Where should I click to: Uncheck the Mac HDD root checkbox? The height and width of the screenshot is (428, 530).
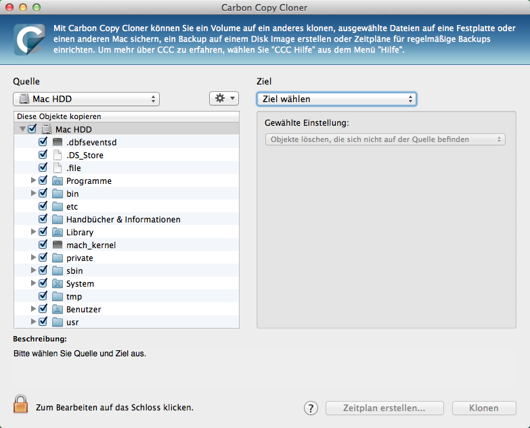coord(32,129)
